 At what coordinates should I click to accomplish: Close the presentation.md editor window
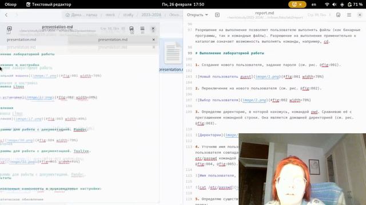153,28
